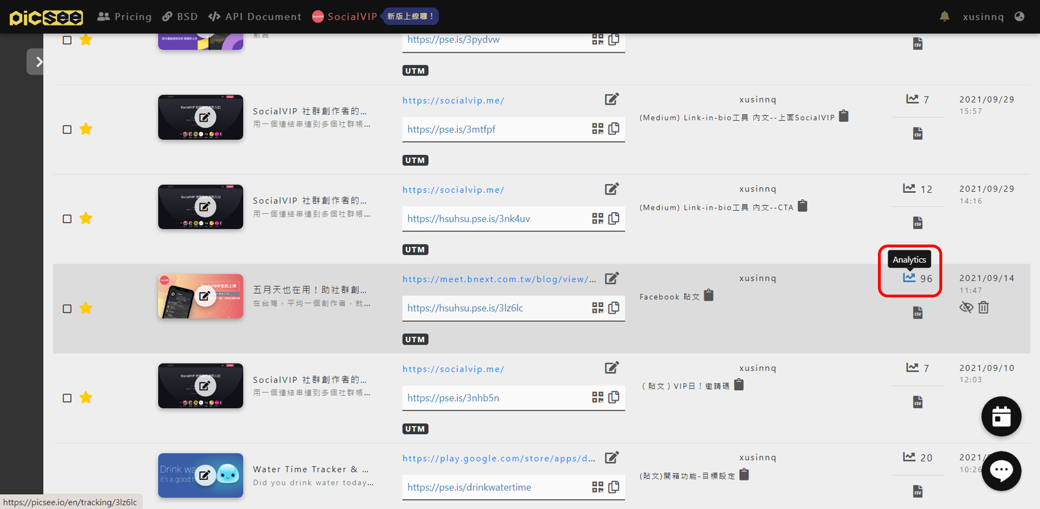Open Analytics for the 96-click link
The width and height of the screenshot is (1040, 509).
[x=909, y=278]
